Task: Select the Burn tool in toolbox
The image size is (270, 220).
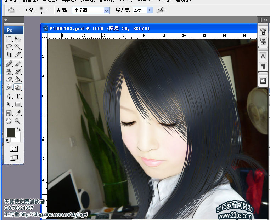Action: (18, 87)
